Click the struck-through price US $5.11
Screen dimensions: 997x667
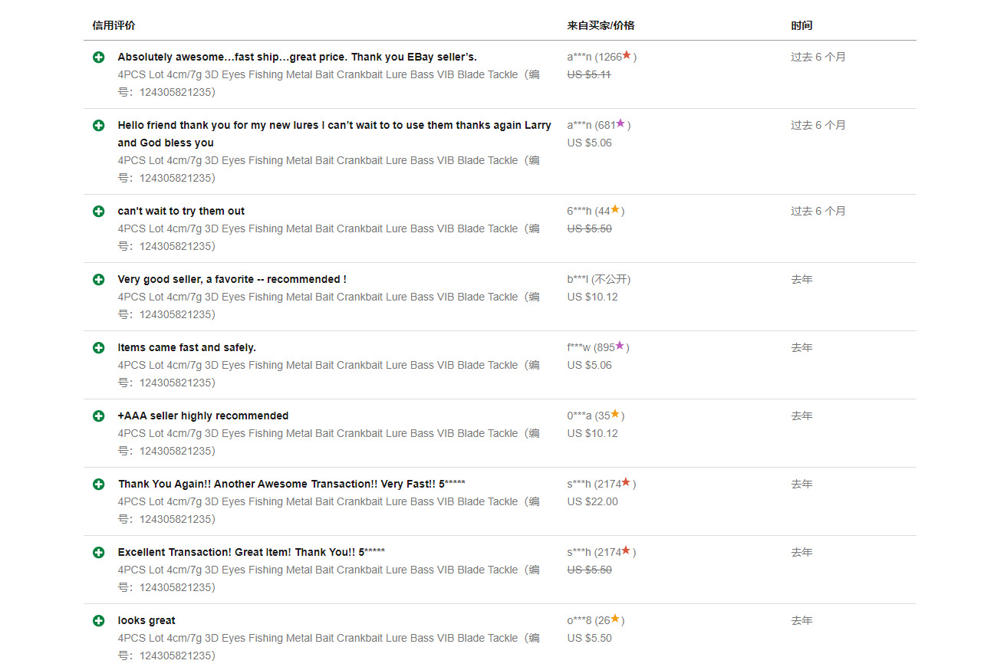[x=589, y=74]
